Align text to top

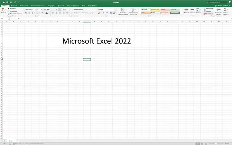pyautogui.click(x=53, y=9)
